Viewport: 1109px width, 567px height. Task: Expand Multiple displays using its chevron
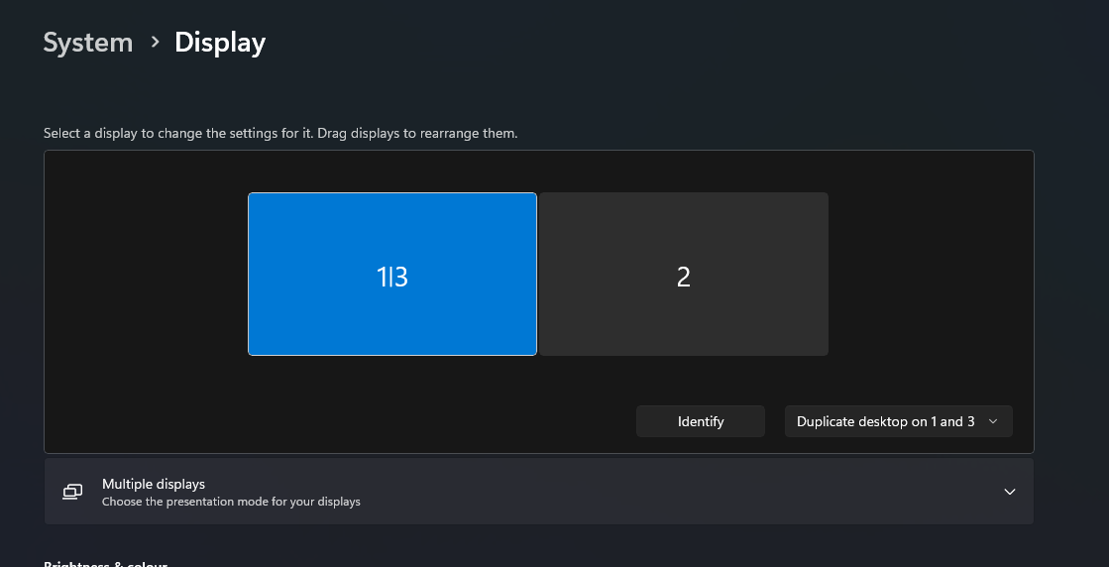(x=1010, y=492)
